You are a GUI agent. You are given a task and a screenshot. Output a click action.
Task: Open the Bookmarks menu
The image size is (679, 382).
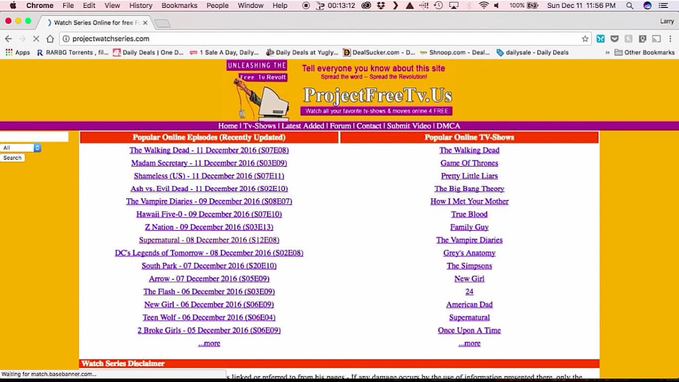click(x=179, y=5)
